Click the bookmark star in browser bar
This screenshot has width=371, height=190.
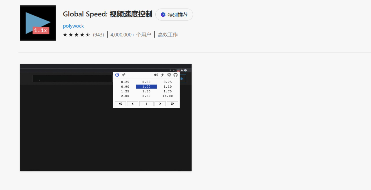point(174,70)
